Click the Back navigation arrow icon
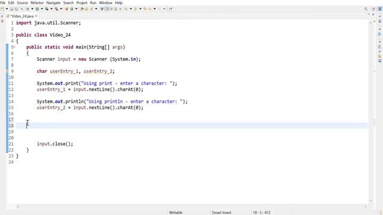 coord(150,9)
